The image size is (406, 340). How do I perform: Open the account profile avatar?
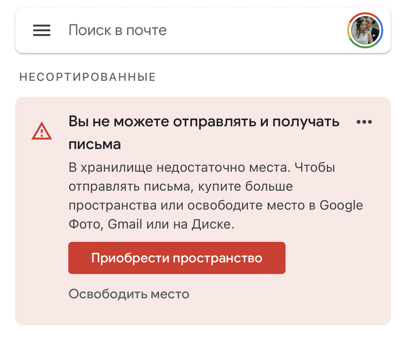coord(365,30)
